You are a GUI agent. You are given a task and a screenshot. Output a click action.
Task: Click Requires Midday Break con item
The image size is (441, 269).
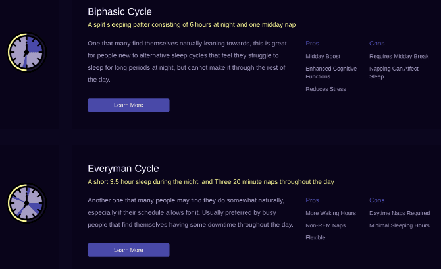point(399,57)
